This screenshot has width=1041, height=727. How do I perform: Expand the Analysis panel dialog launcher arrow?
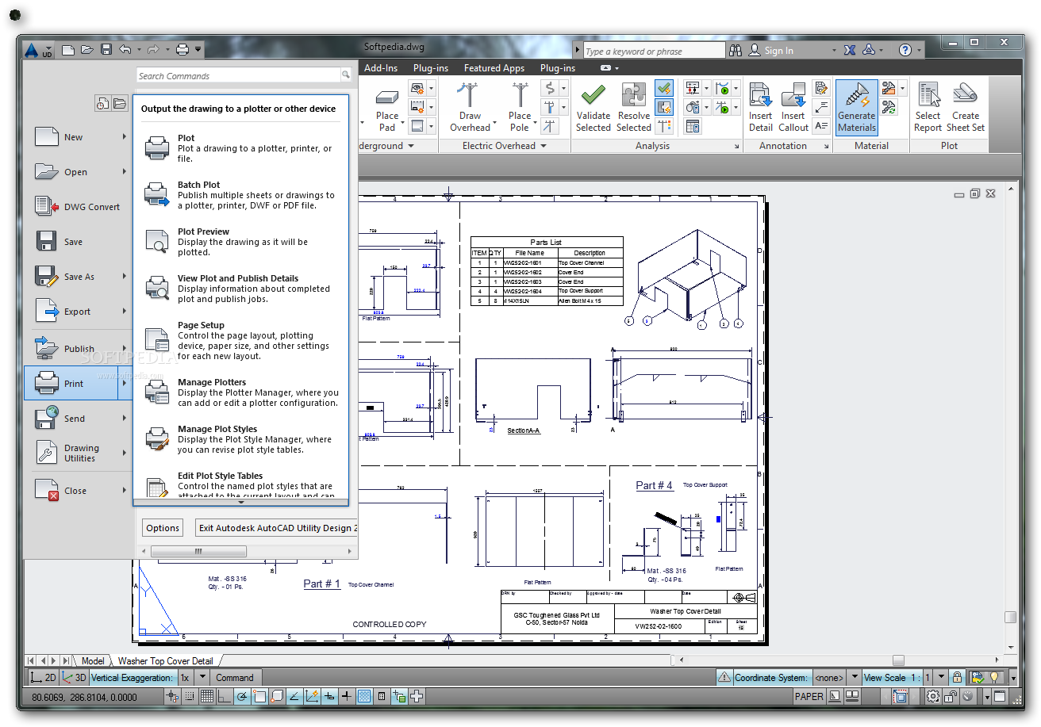[x=737, y=147]
